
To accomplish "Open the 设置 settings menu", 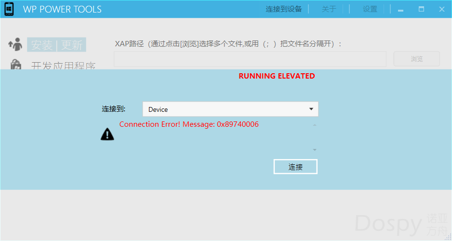I will pos(370,9).
